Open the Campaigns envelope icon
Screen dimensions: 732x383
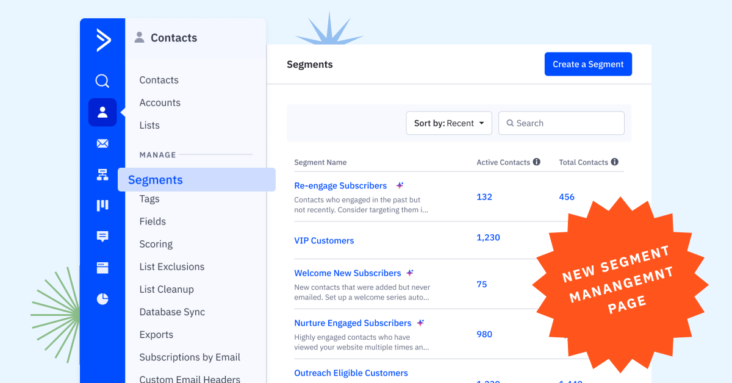(102, 144)
